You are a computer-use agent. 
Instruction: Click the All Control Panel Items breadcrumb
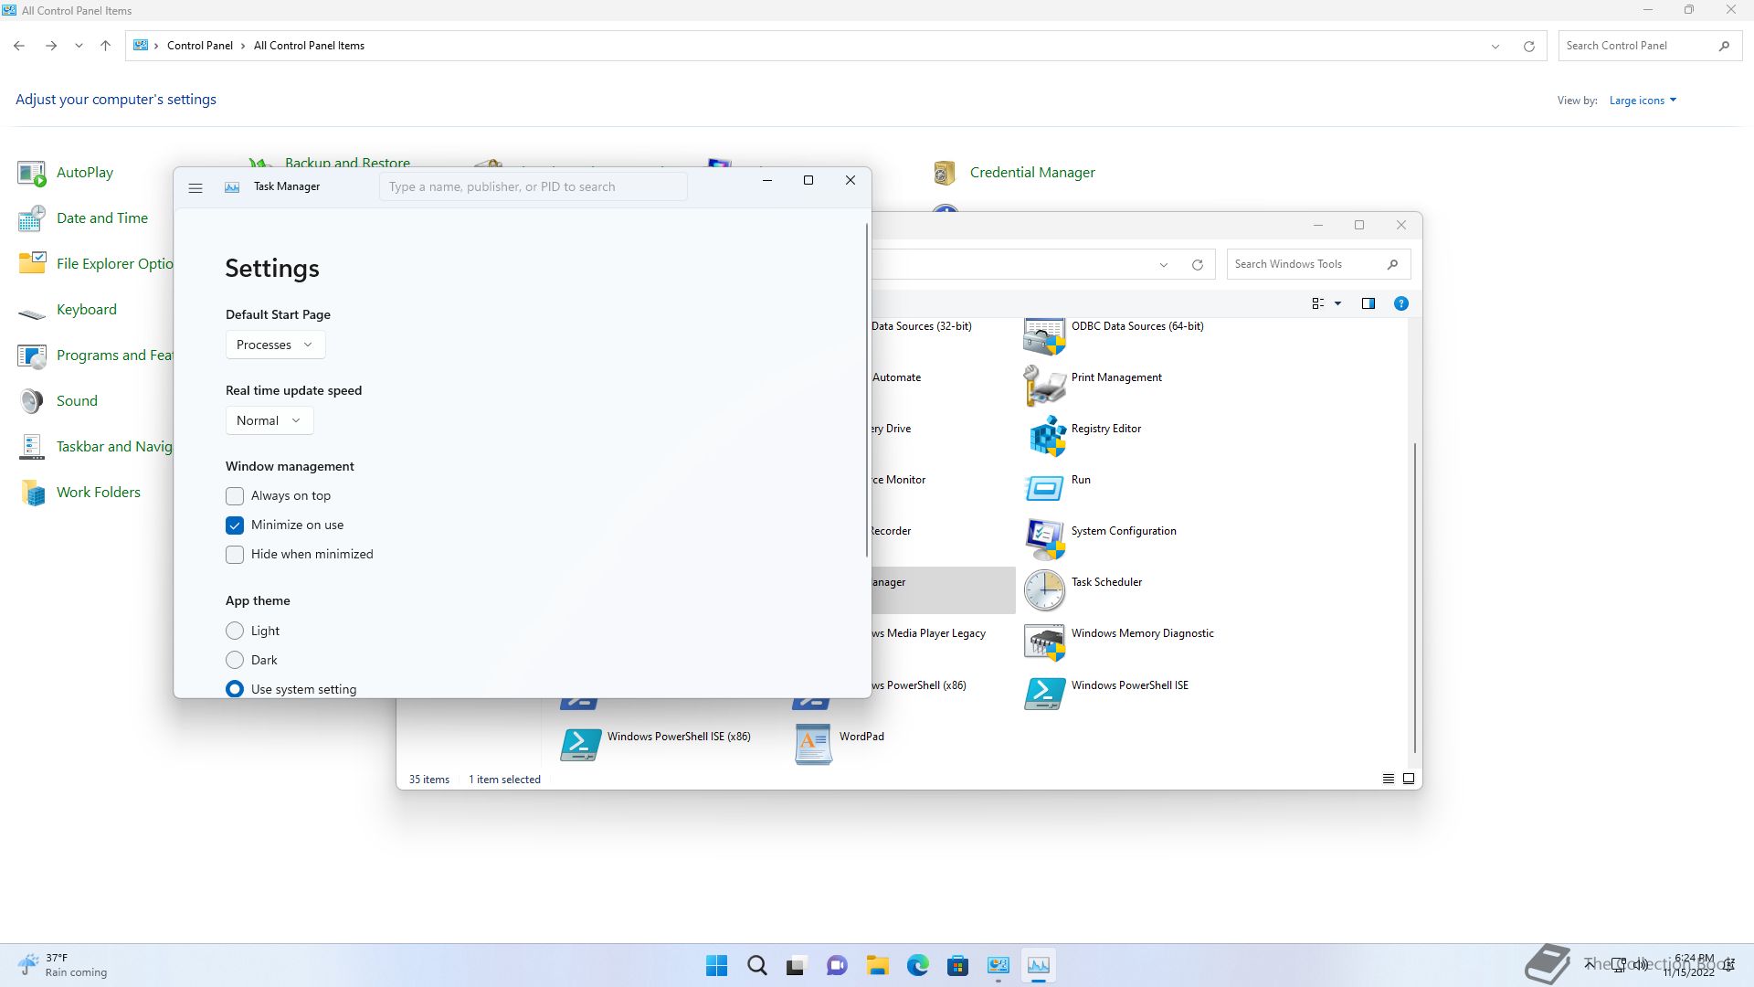click(x=309, y=46)
